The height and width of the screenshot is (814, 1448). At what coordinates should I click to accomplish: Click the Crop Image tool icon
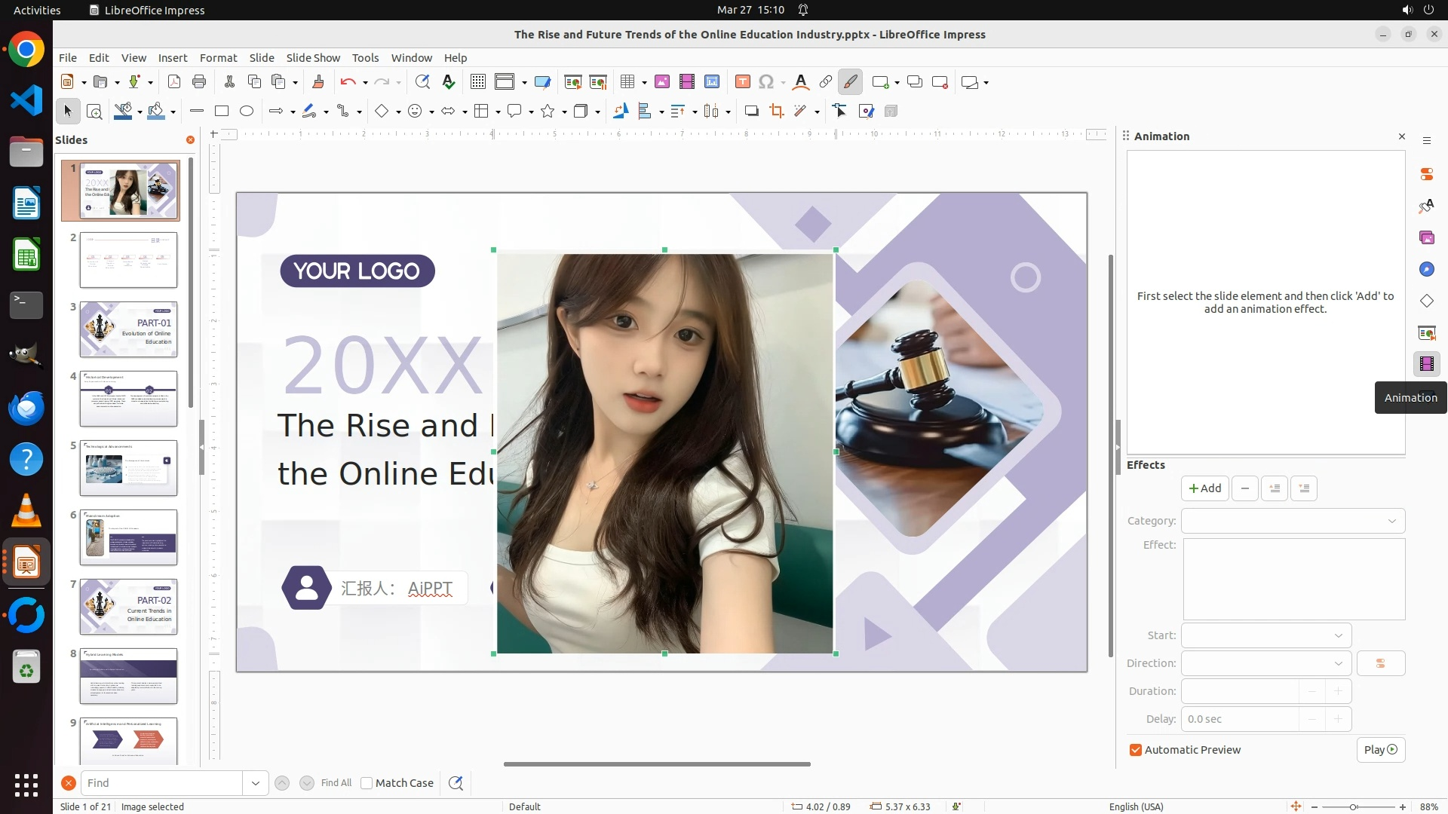[776, 112]
